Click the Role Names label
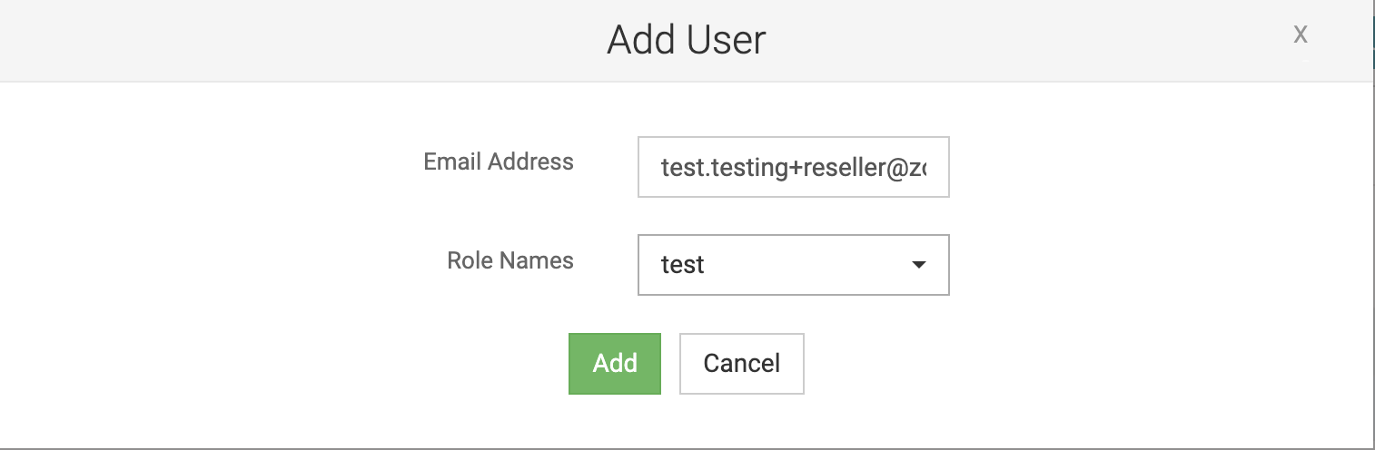Viewport: 1375px width, 450px height. coord(510,261)
